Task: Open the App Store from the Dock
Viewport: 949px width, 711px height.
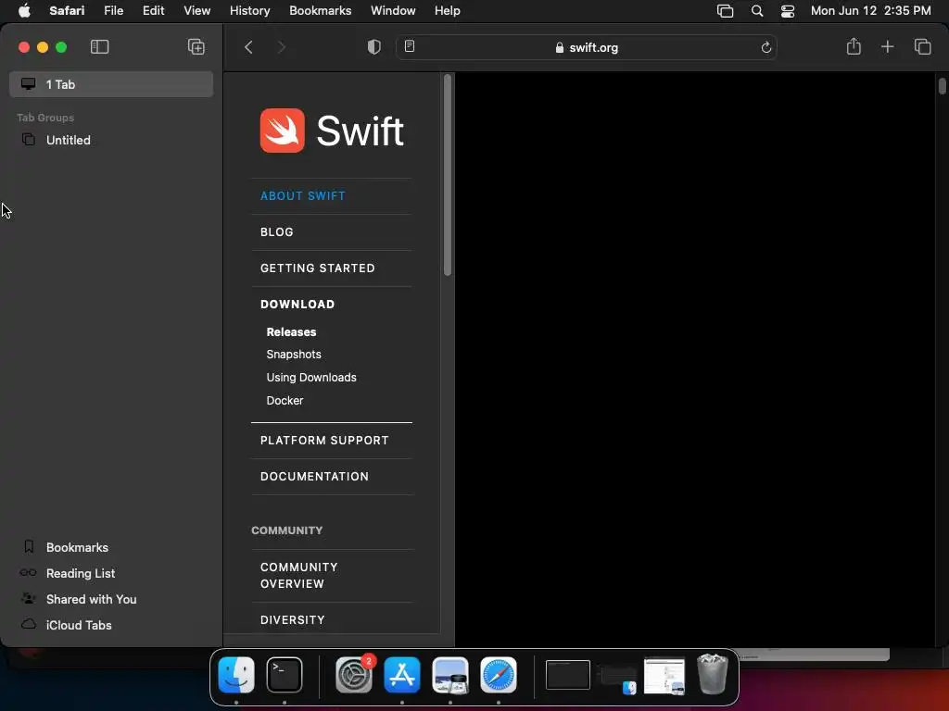Action: (x=402, y=675)
